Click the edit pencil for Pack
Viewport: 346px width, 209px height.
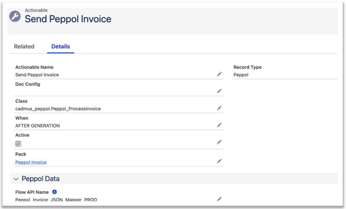click(219, 161)
